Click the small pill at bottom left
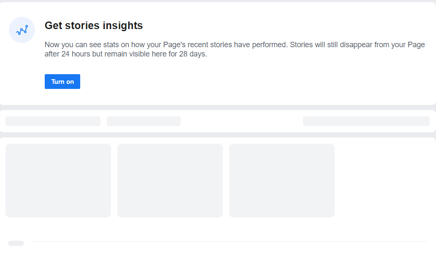 tap(16, 243)
